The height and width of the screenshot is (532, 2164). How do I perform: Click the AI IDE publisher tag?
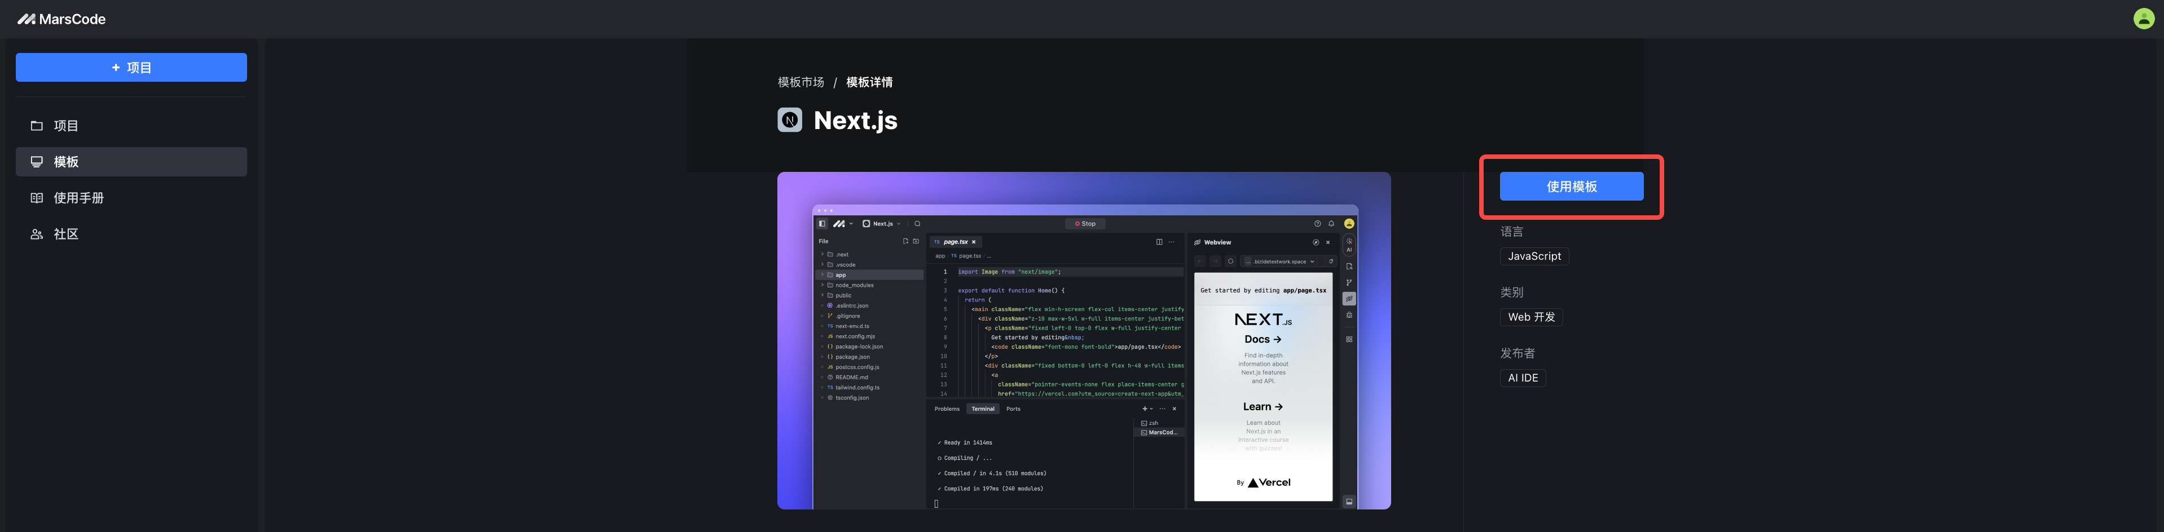point(1521,379)
